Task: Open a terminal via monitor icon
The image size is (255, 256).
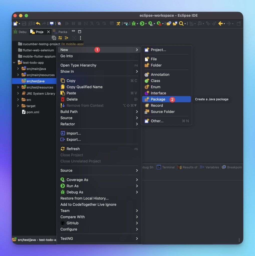Action: tap(52, 23)
